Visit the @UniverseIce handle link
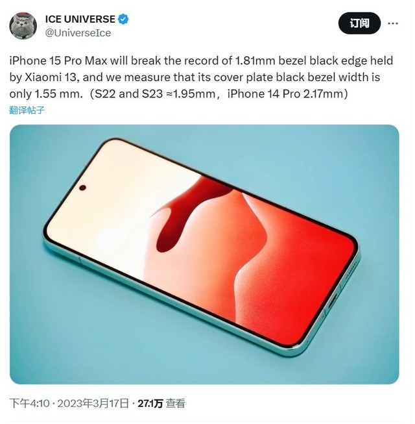 point(78,33)
